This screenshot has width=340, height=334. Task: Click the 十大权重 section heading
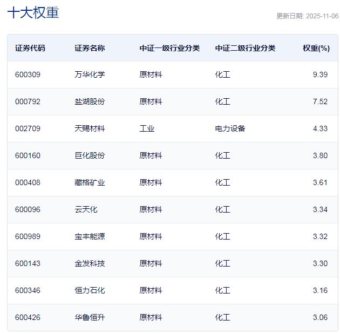tap(33, 13)
